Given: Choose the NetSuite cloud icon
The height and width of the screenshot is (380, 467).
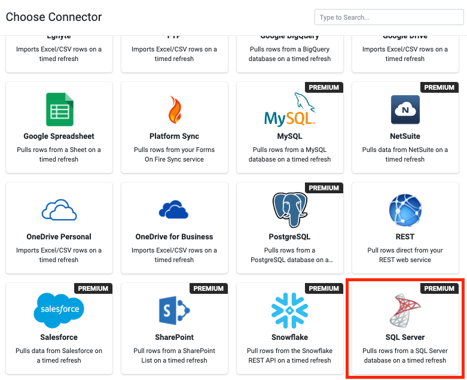Looking at the screenshot, I should click(405, 110).
